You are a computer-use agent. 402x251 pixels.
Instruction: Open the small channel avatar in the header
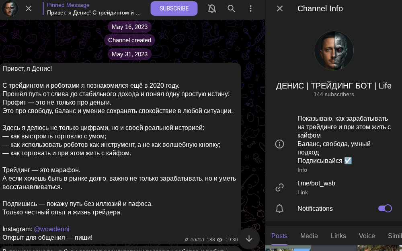10,8
